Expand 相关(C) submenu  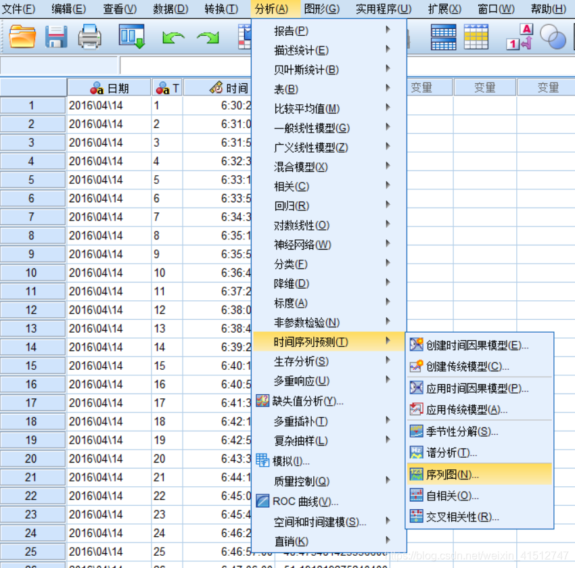click(x=329, y=186)
